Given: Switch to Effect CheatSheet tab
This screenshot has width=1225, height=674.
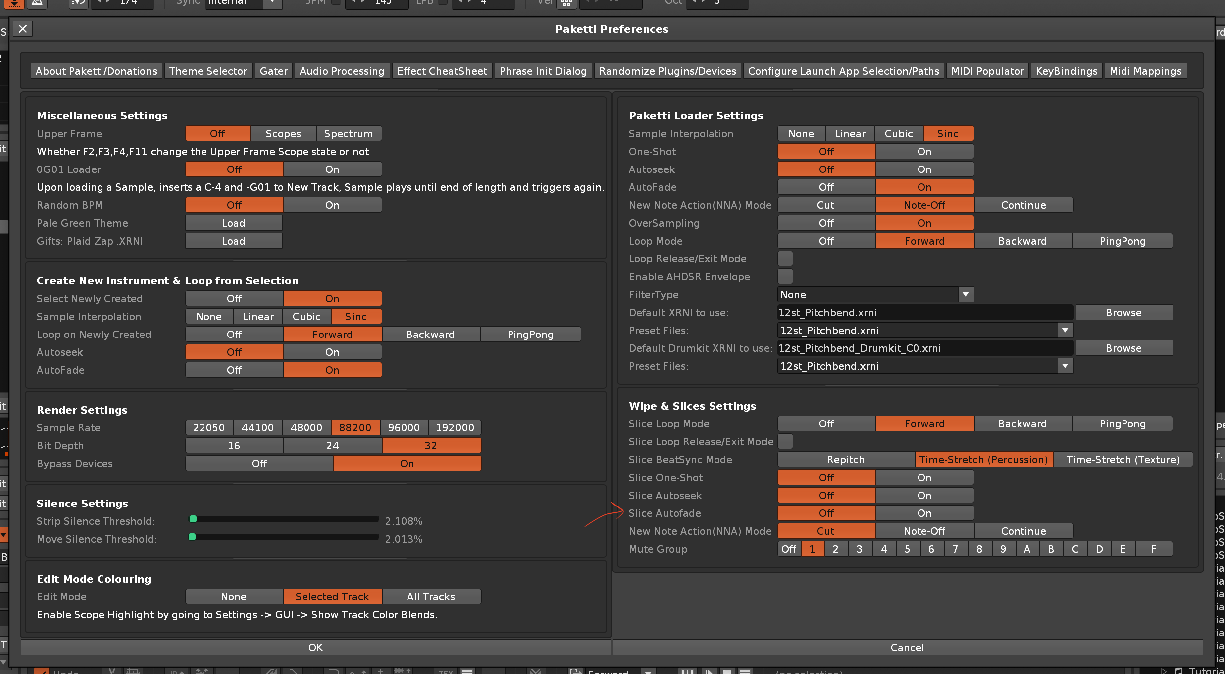Looking at the screenshot, I should click(x=442, y=71).
